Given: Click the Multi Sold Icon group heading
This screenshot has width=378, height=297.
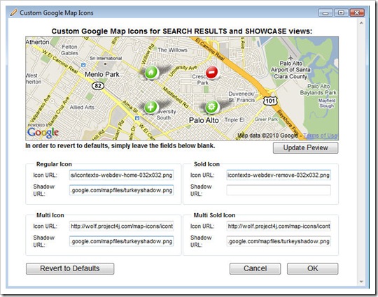Looking at the screenshot, I should click(x=215, y=215).
